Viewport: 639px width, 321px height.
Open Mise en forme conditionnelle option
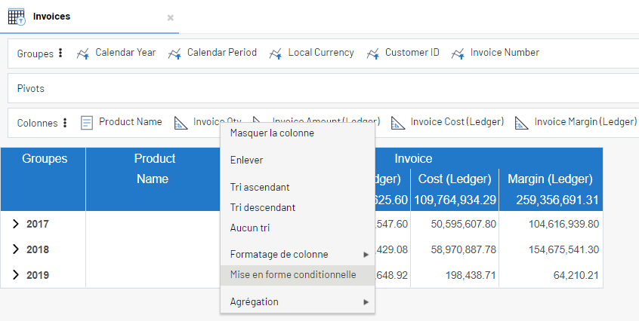pyautogui.click(x=293, y=275)
